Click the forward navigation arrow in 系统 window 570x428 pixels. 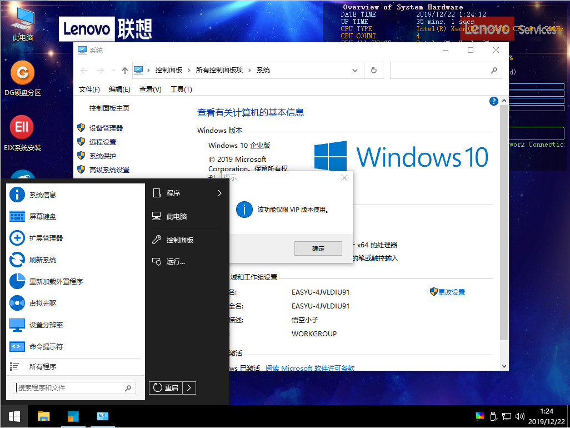(101, 71)
